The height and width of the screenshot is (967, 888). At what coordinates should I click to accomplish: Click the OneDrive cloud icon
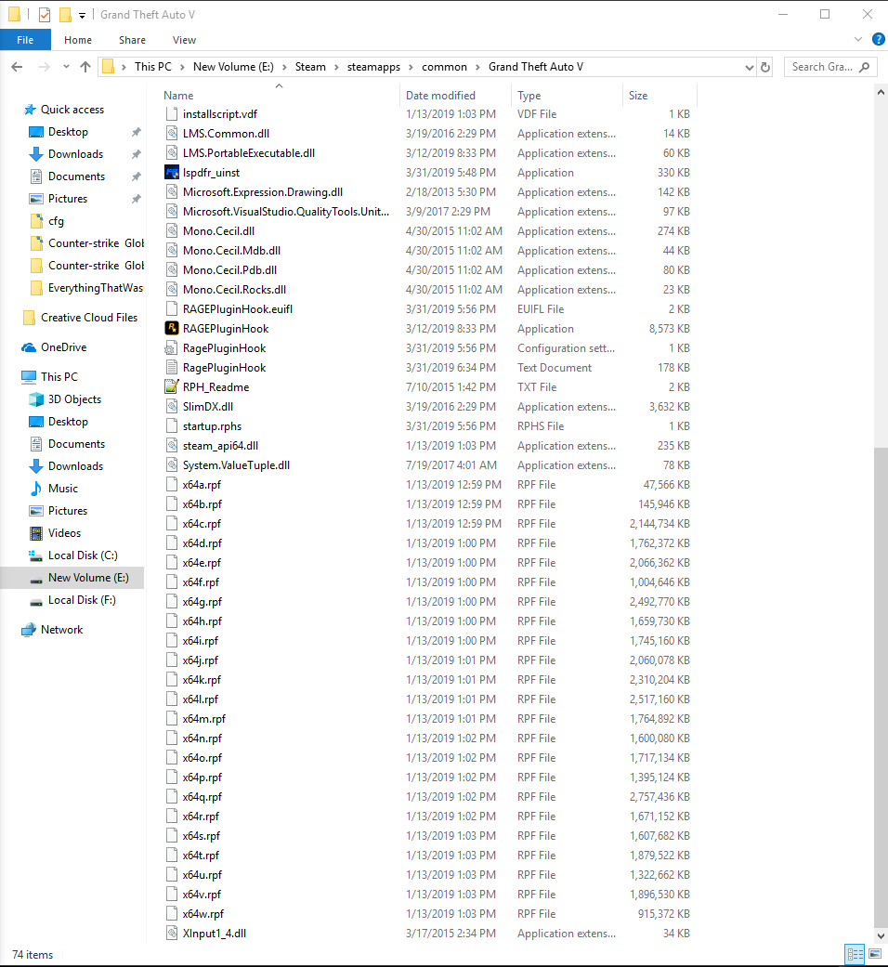(29, 347)
